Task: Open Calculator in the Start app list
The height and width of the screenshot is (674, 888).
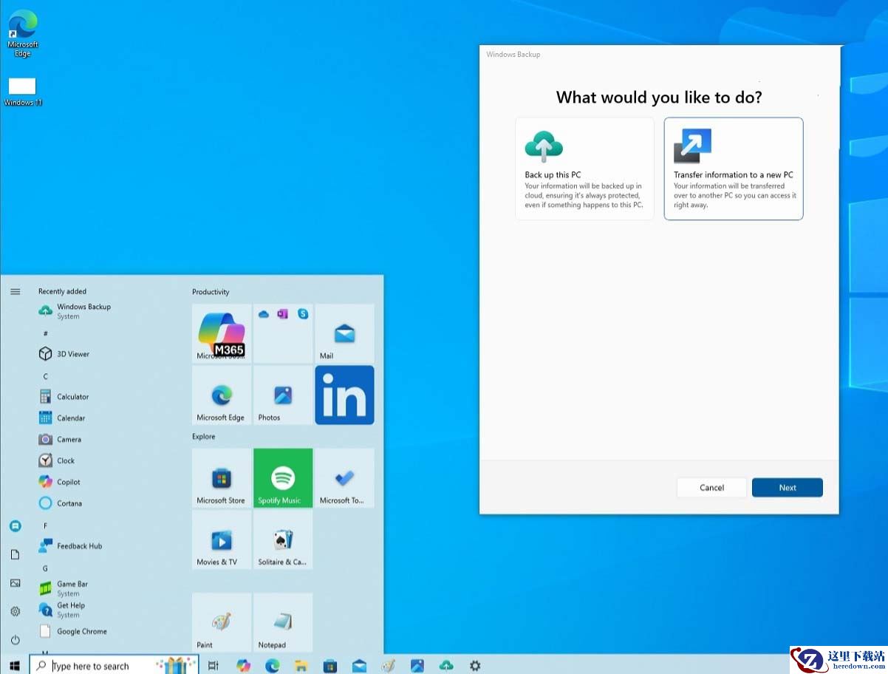Action: pyautogui.click(x=64, y=397)
